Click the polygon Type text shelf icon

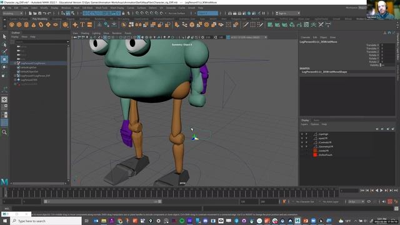[x=82, y=25]
